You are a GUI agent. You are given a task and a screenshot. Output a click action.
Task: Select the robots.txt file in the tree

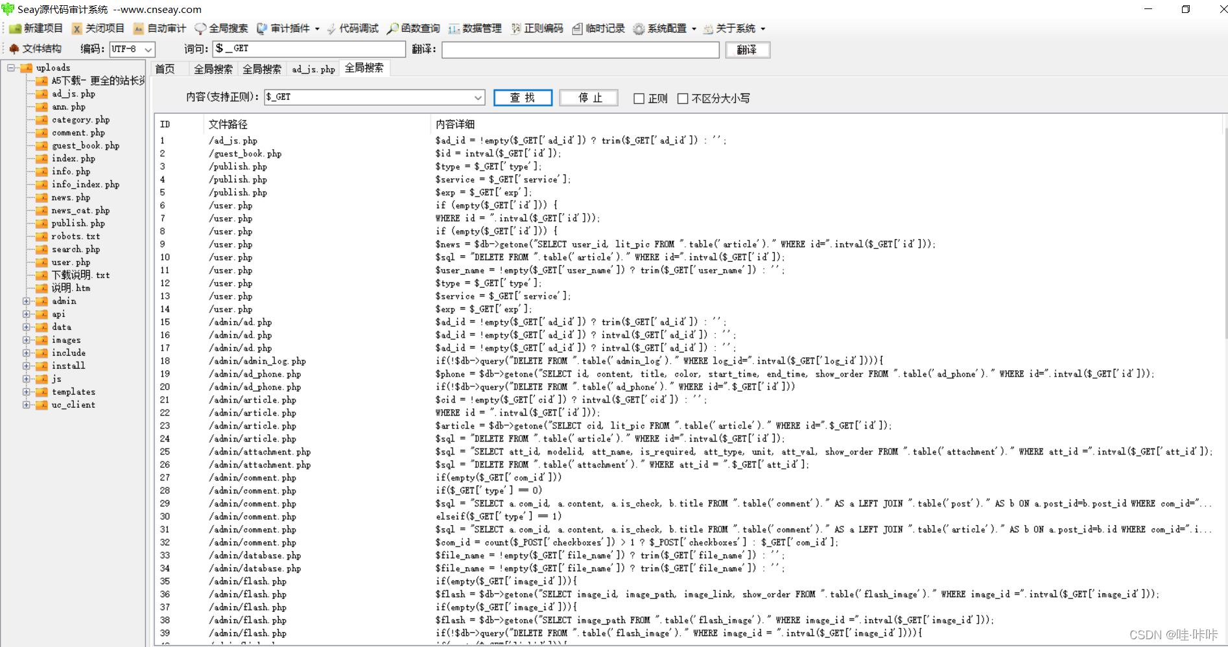76,237
